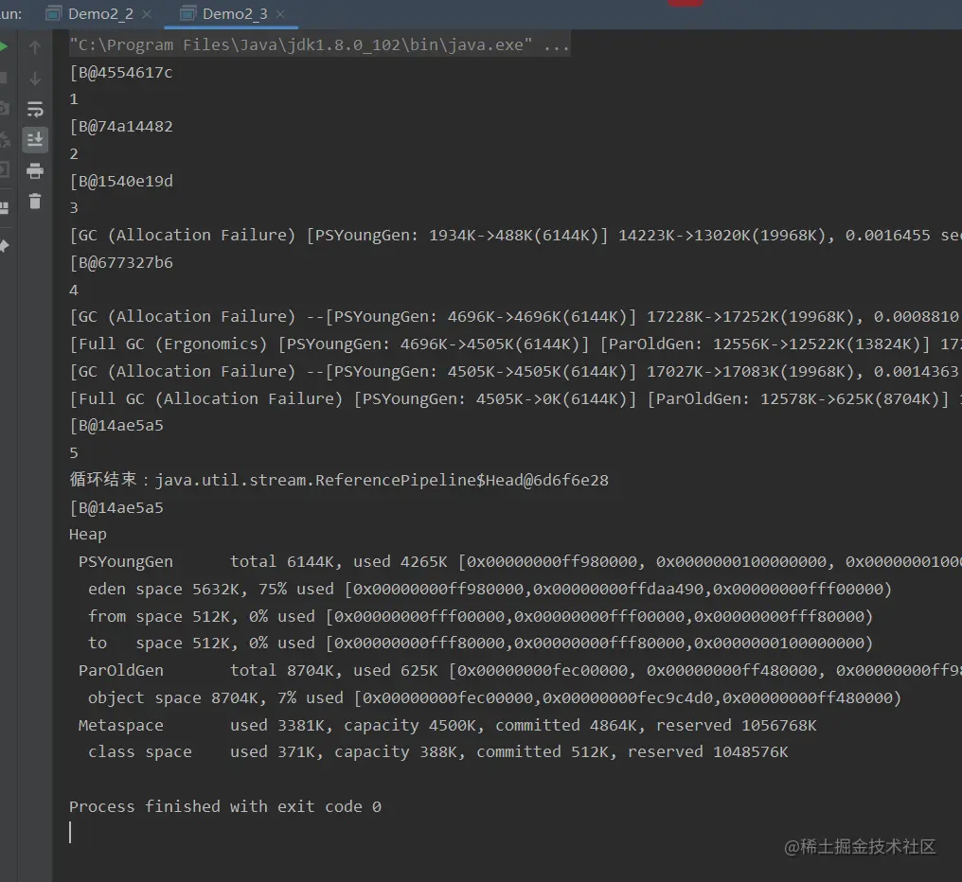Click the from space 512K line
Image resolution: width=962 pixels, height=882 pixels.
pos(480,616)
